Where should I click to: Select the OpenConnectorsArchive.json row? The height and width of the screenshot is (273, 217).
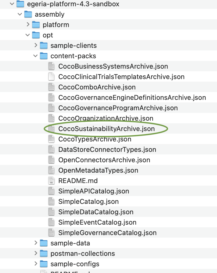pos(104,160)
